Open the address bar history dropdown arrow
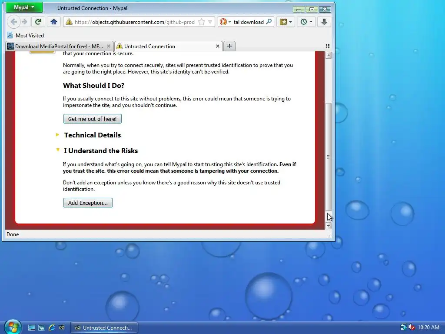Image resolution: width=445 pixels, height=334 pixels. (210, 22)
